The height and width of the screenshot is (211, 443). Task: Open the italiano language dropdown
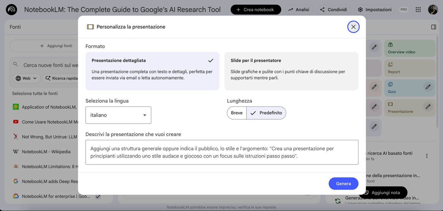[x=118, y=115]
